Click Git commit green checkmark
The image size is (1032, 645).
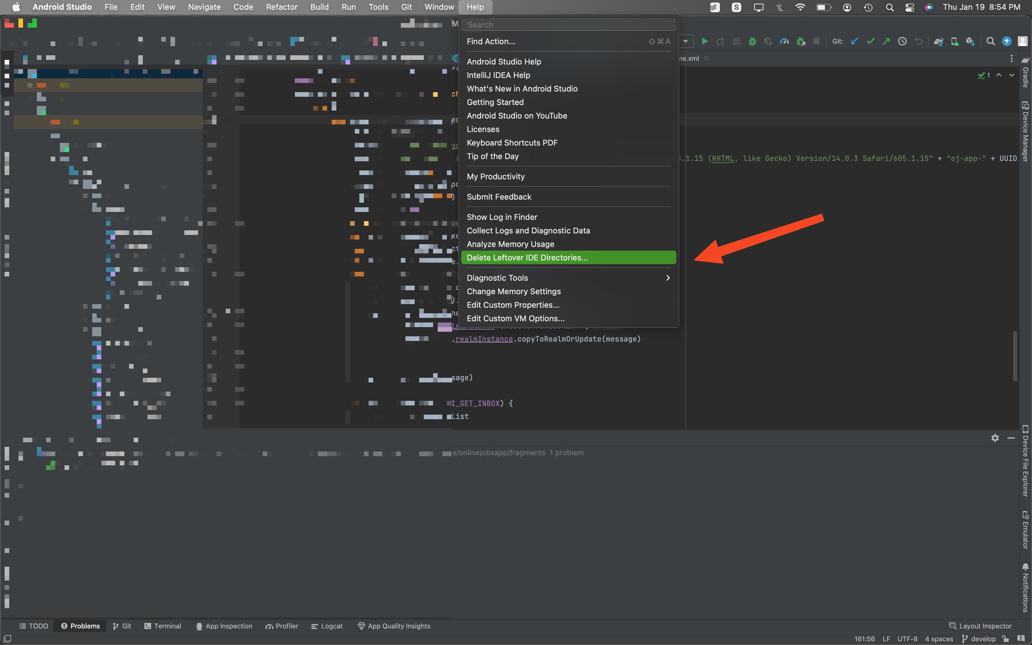click(x=870, y=41)
